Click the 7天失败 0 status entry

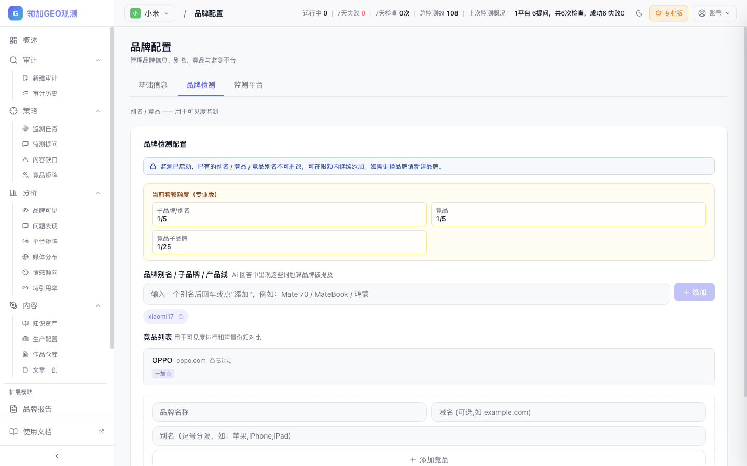point(351,13)
